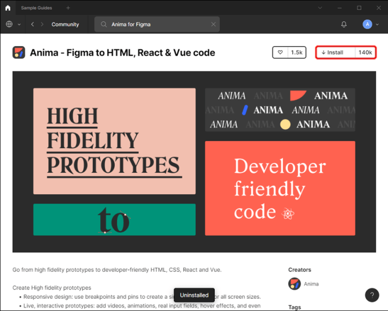View the 1.5k likes count
This screenshot has width=388, height=311.
(297, 52)
